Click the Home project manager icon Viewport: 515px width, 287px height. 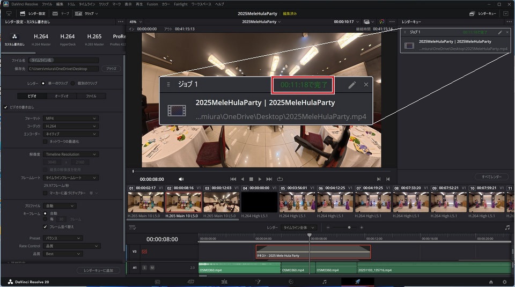(x=491, y=281)
